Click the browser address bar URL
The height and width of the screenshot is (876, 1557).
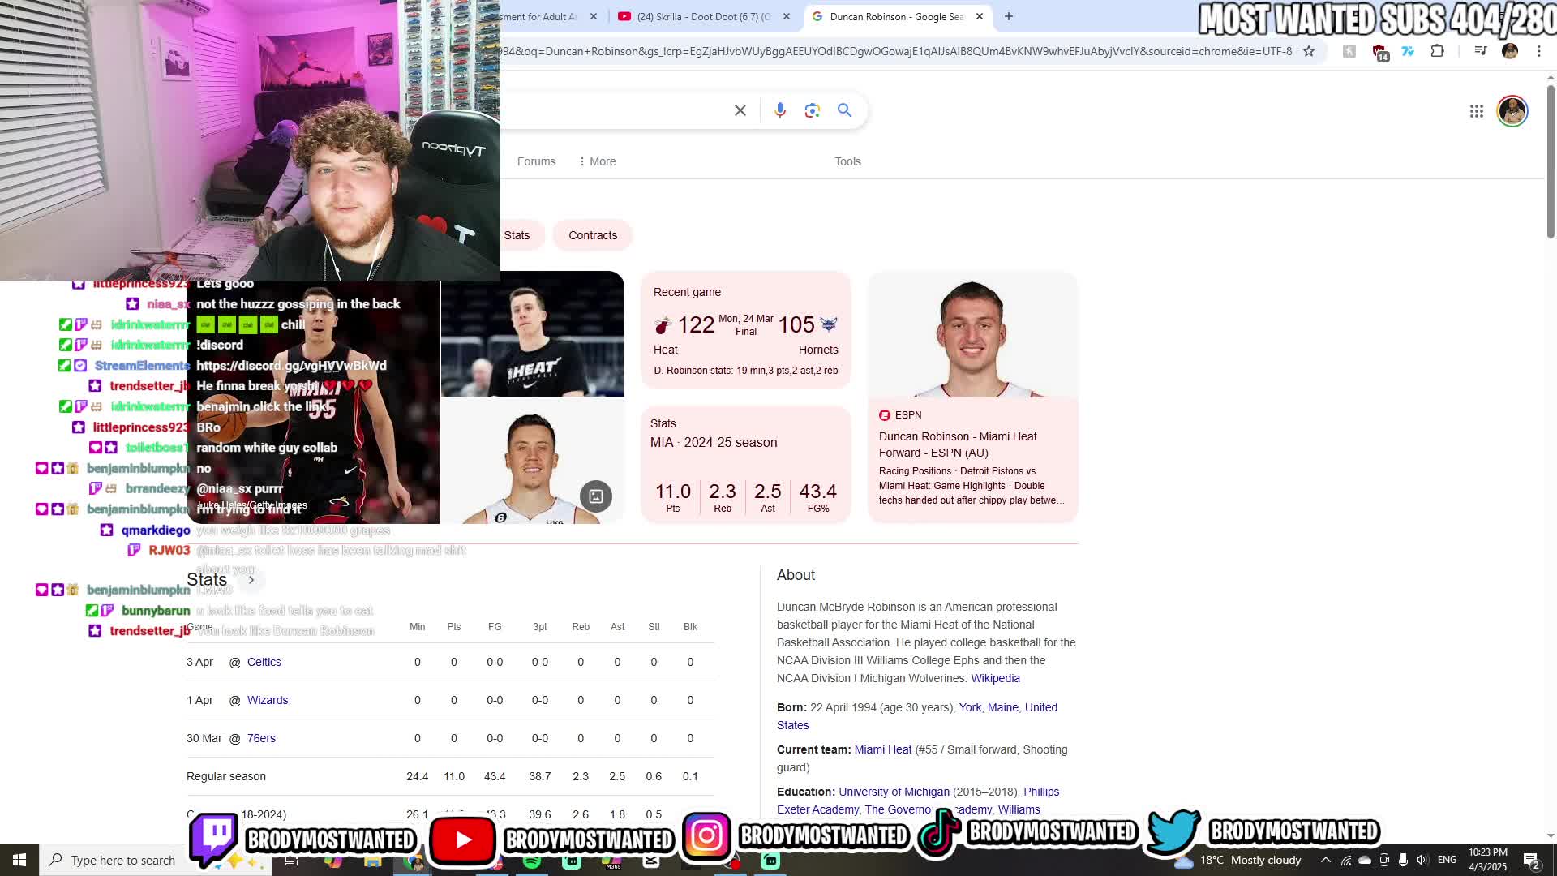tap(896, 51)
